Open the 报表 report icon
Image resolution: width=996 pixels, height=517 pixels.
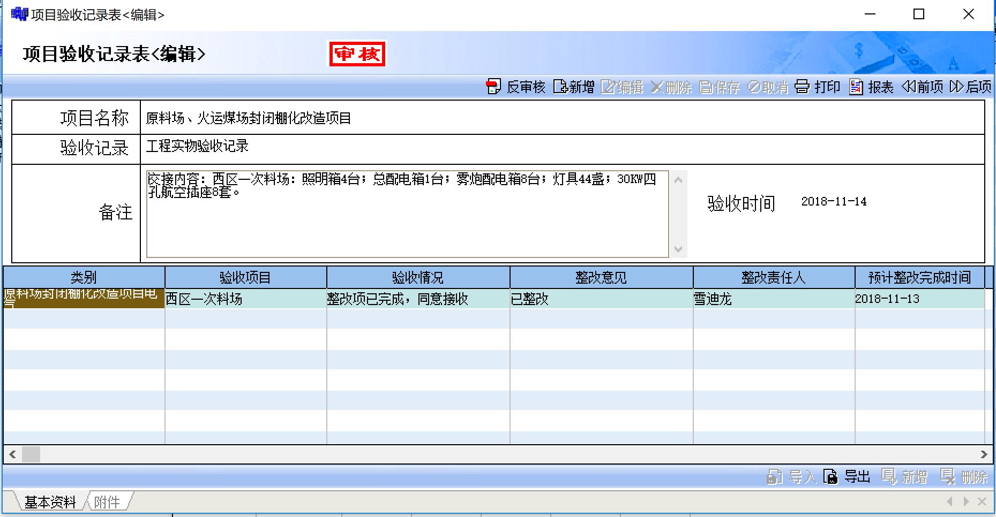point(856,87)
